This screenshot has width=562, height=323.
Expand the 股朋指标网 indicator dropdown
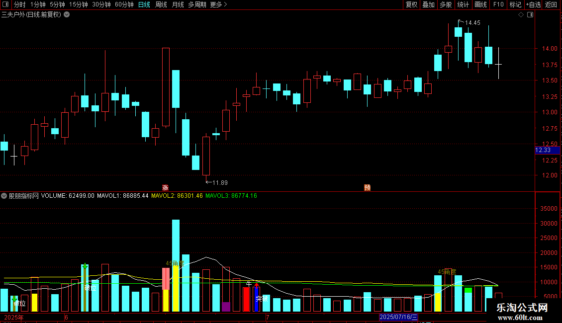pos(4,196)
